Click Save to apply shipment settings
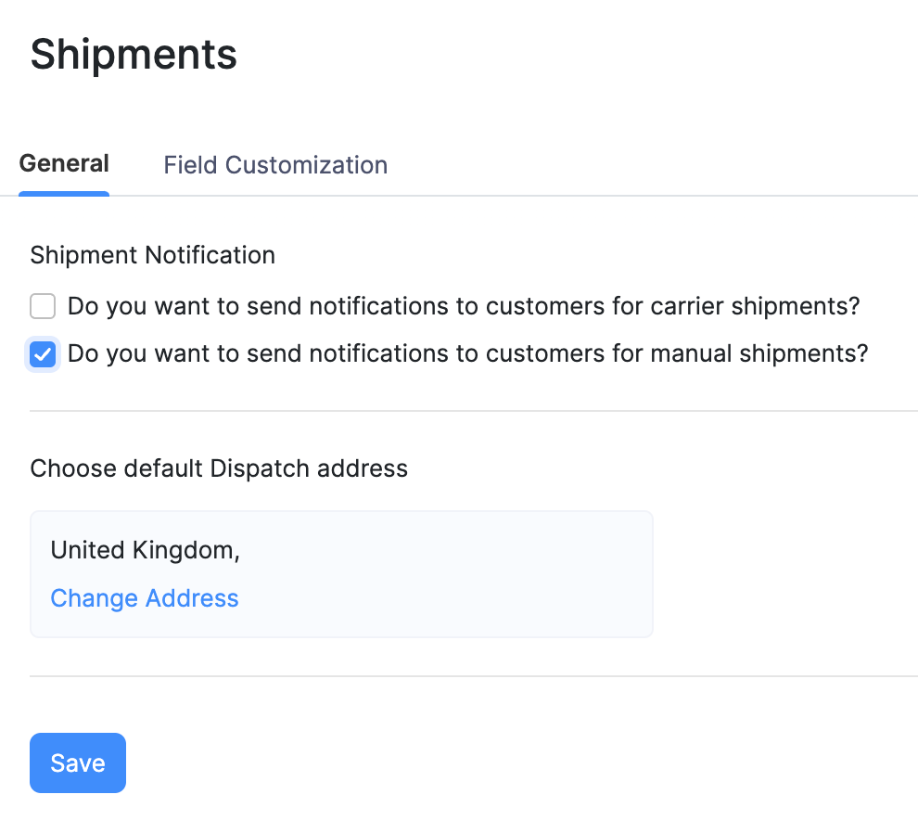The image size is (918, 833). pyautogui.click(x=77, y=763)
